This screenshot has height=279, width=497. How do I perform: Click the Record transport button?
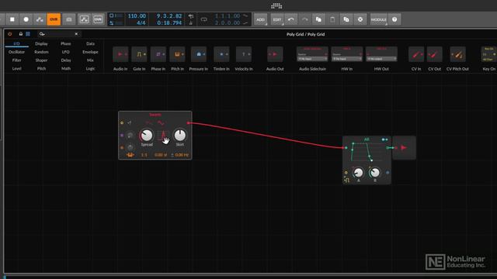(26, 19)
